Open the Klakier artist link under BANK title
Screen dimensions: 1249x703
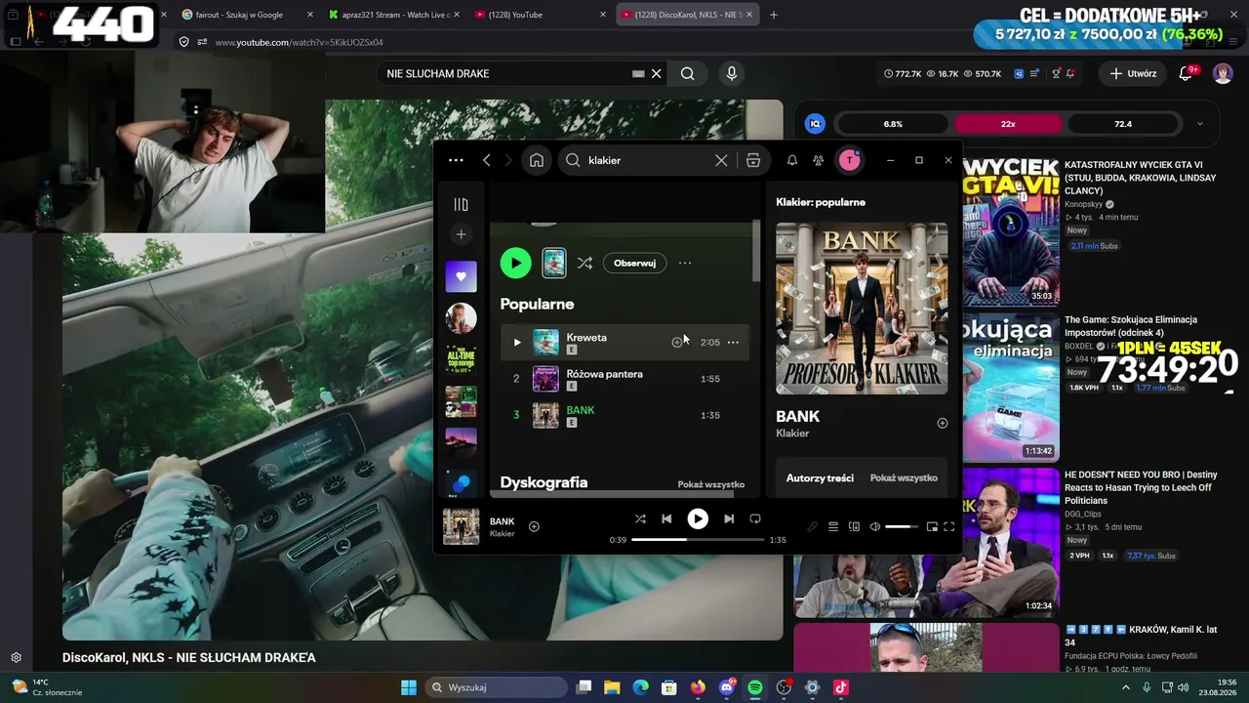point(792,434)
